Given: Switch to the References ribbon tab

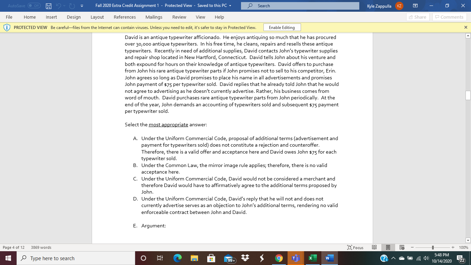Looking at the screenshot, I should (x=125, y=17).
